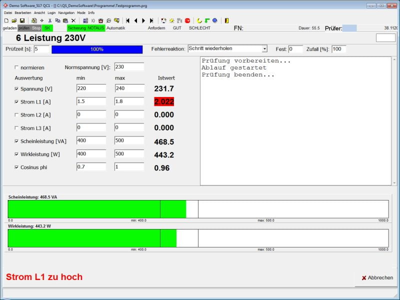This screenshot has height=300, width=400.
Task: Click the scissors Cut icon
Action: tap(50, 20)
